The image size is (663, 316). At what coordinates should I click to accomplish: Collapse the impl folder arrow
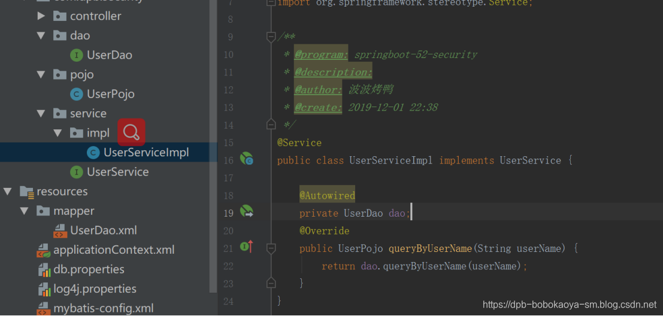(x=58, y=133)
